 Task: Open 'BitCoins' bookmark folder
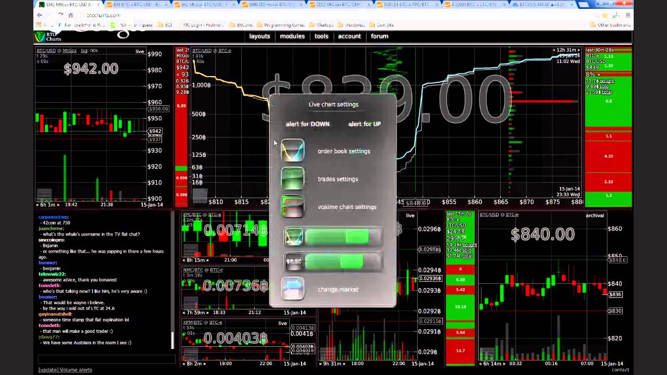coord(241,25)
